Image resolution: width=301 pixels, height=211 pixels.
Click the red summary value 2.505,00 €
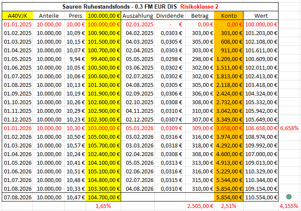tap(200, 206)
